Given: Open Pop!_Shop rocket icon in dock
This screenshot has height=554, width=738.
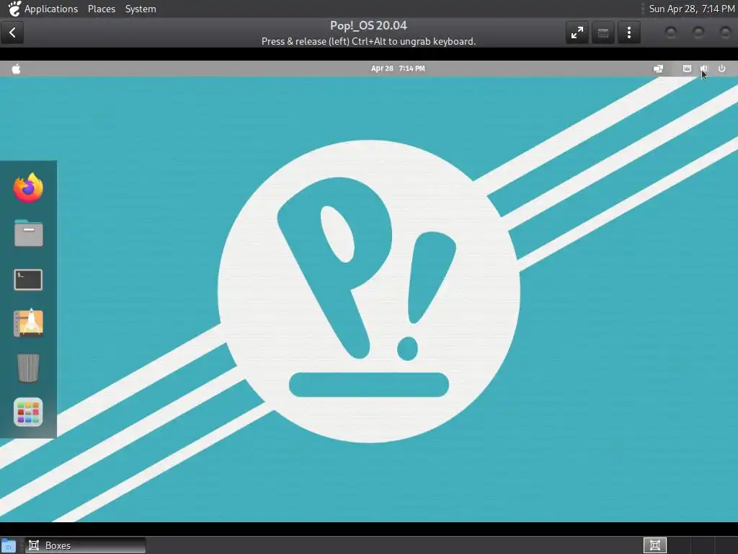Looking at the screenshot, I should [x=28, y=322].
